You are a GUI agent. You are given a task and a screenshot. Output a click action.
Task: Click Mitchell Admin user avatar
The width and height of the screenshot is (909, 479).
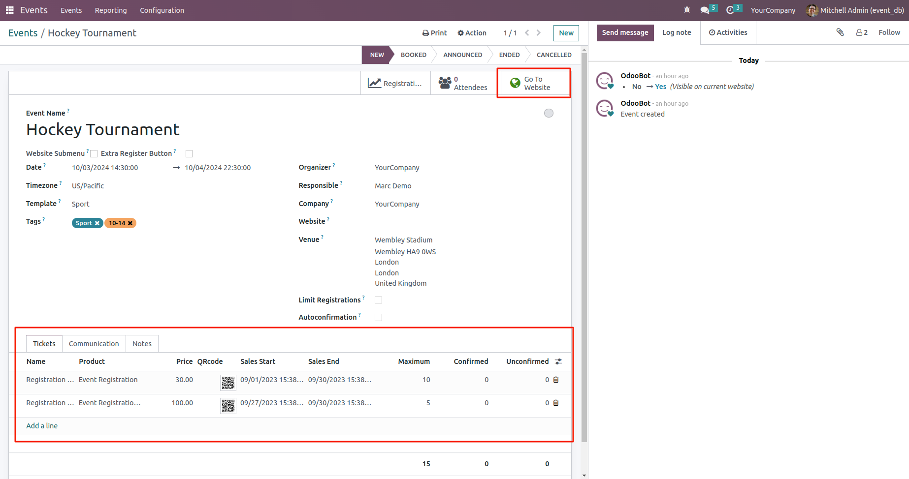point(812,10)
